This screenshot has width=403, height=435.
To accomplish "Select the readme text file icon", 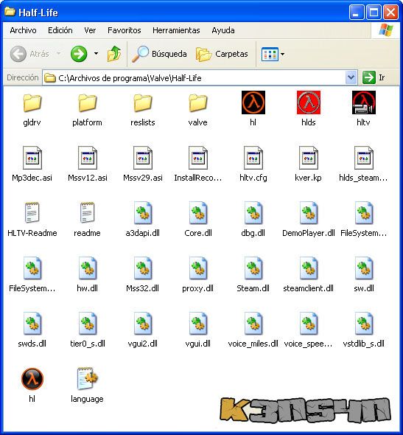I will pyautogui.click(x=88, y=213).
